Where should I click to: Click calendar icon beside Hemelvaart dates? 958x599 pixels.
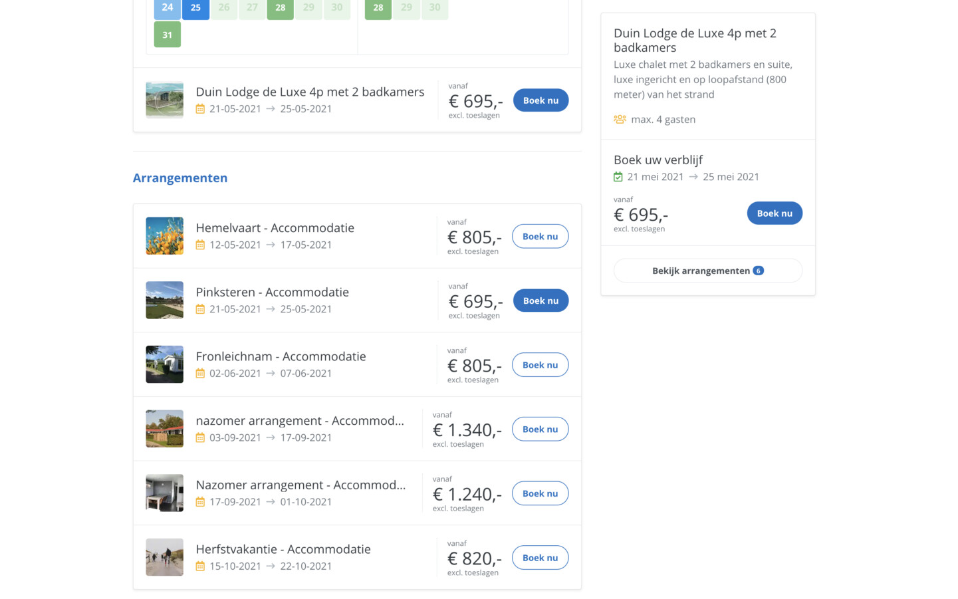point(200,245)
